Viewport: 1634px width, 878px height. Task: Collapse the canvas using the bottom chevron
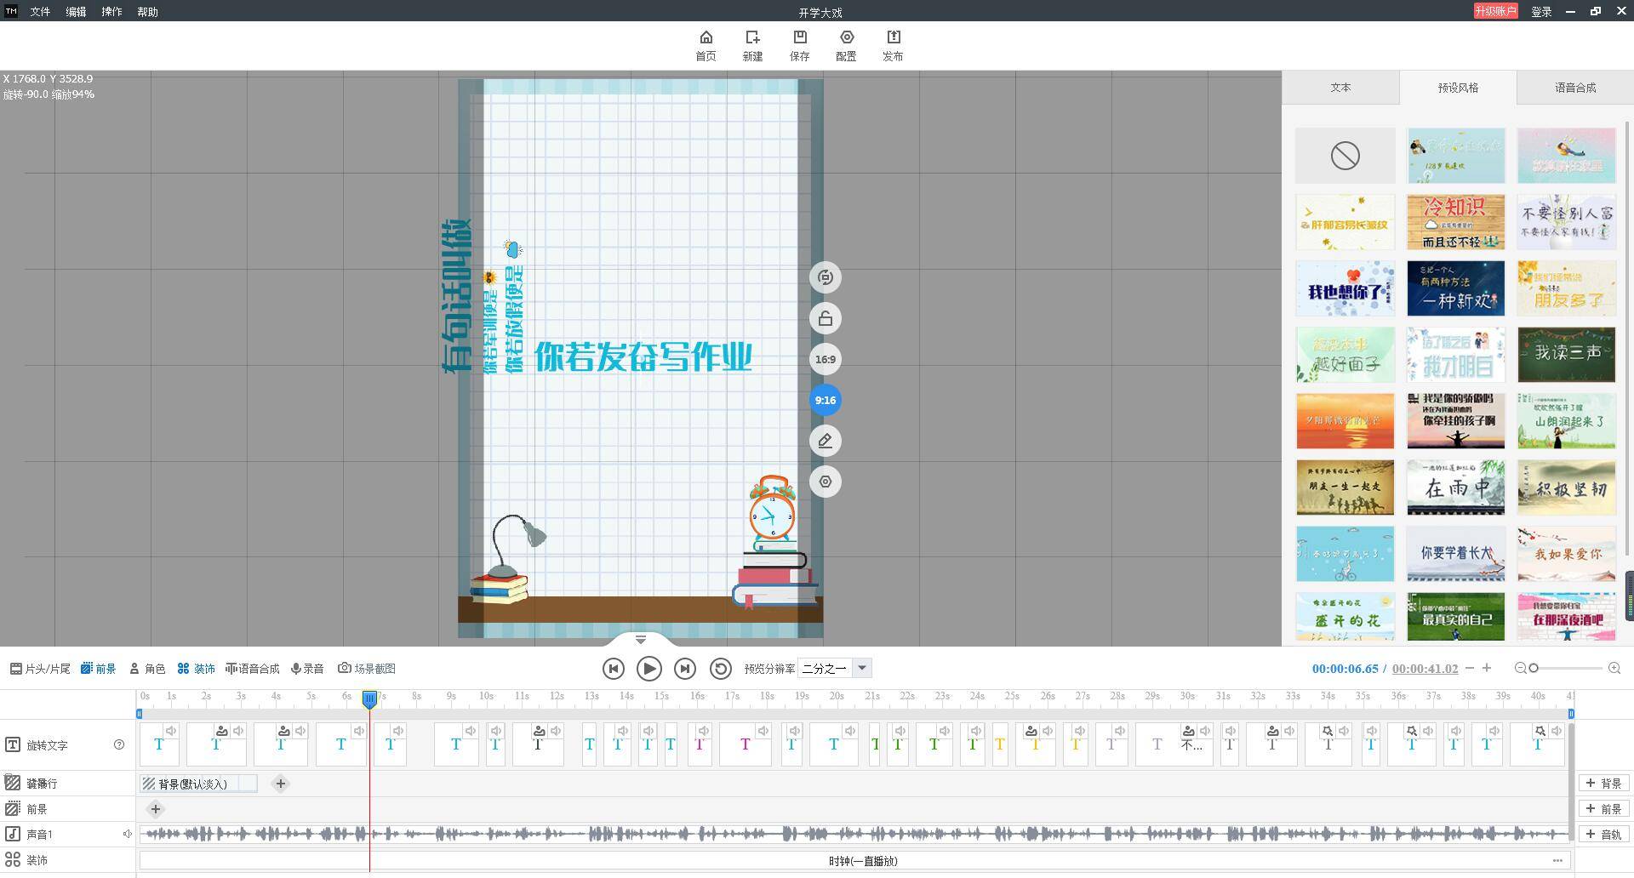tap(641, 639)
